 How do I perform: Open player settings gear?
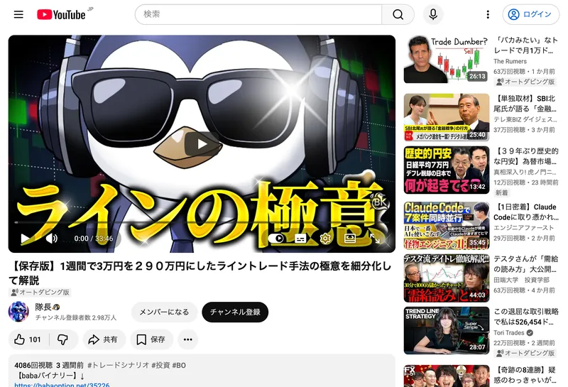click(325, 239)
